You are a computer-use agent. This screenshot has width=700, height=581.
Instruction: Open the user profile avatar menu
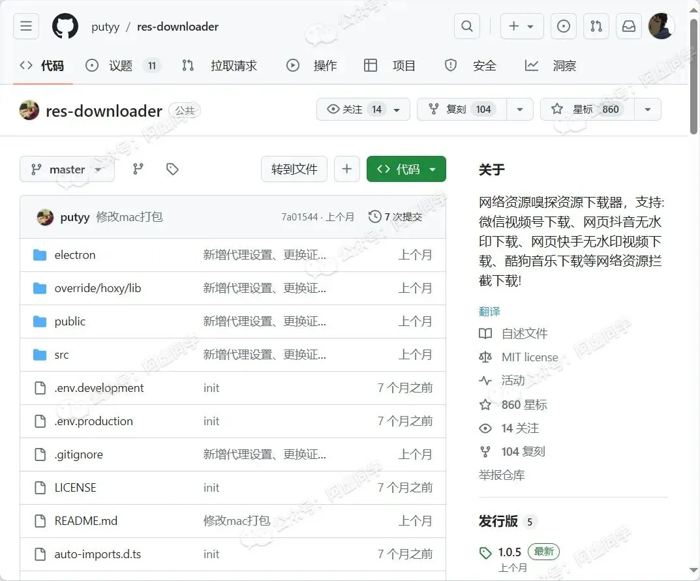661,26
